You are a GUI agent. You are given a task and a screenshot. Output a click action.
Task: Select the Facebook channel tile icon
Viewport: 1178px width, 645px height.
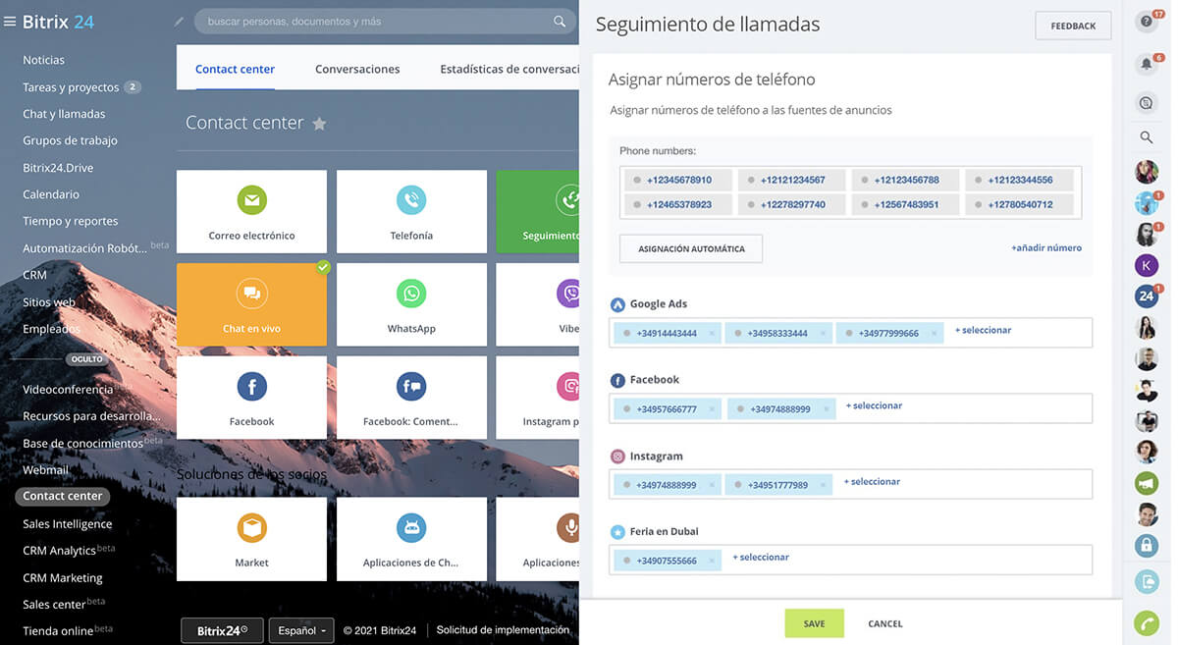[251, 387]
